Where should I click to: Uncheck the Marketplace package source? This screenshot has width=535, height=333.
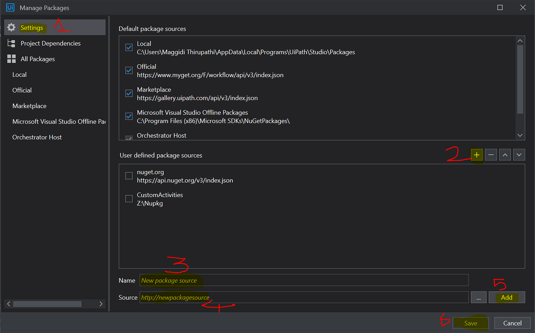point(129,93)
